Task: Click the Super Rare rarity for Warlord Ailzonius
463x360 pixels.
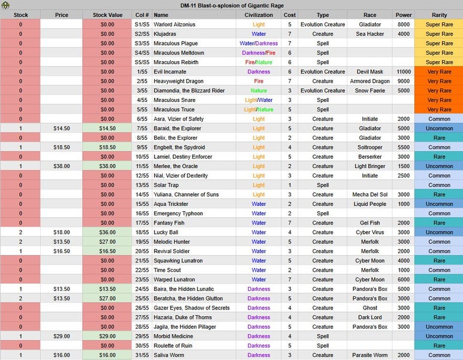Action: pos(439,24)
